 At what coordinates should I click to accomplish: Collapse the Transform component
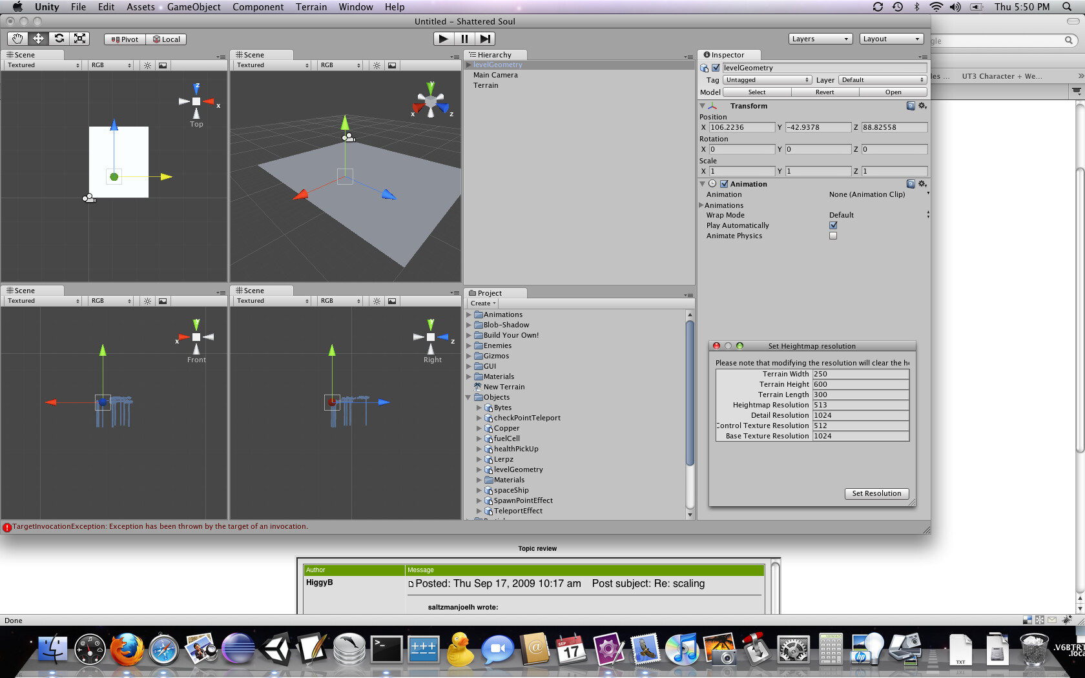(x=703, y=106)
